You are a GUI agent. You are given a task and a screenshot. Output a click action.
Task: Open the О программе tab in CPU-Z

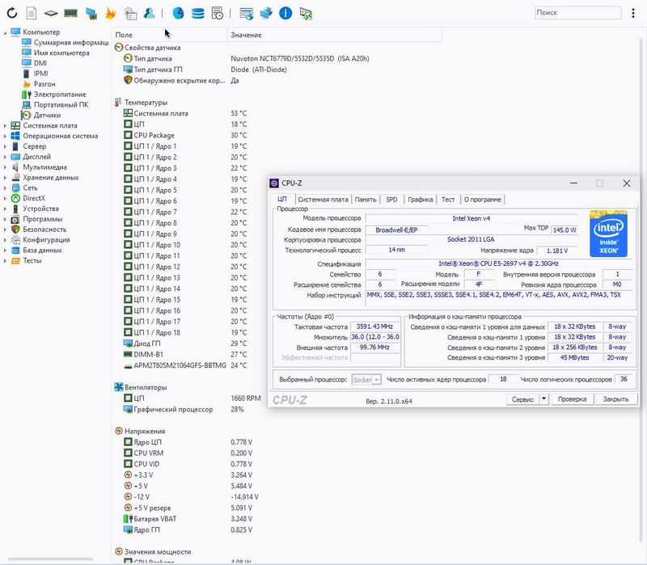coord(482,200)
